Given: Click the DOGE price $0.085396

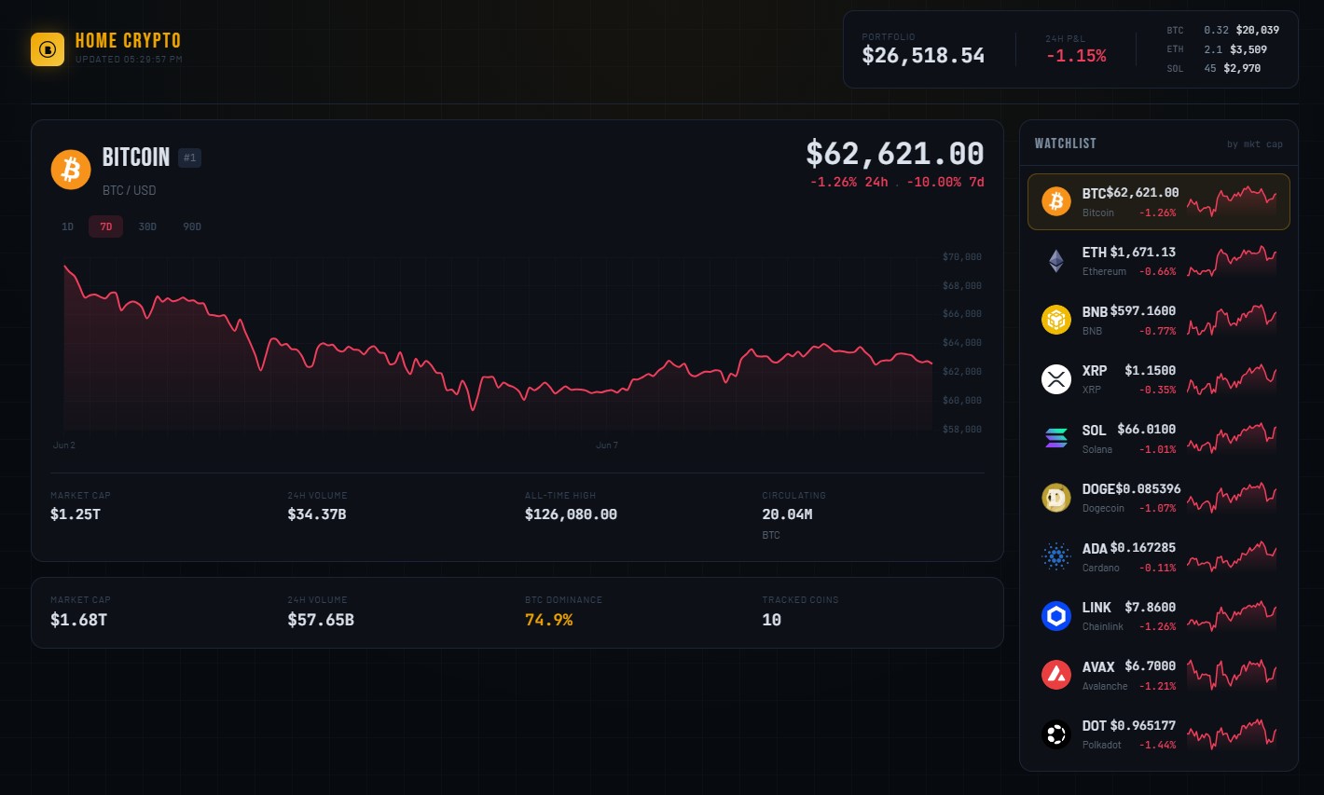Looking at the screenshot, I should coord(1149,489).
